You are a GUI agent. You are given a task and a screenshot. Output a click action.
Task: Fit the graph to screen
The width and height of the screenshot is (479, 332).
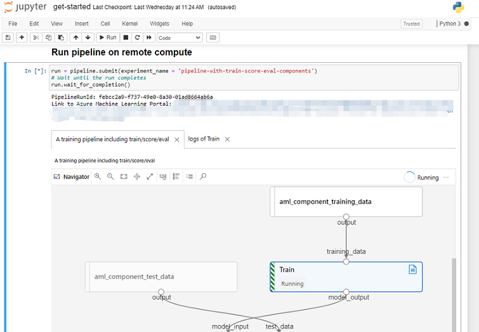(124, 176)
